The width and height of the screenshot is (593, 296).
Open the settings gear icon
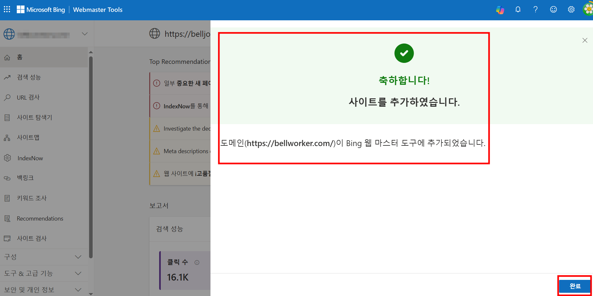pos(571,9)
